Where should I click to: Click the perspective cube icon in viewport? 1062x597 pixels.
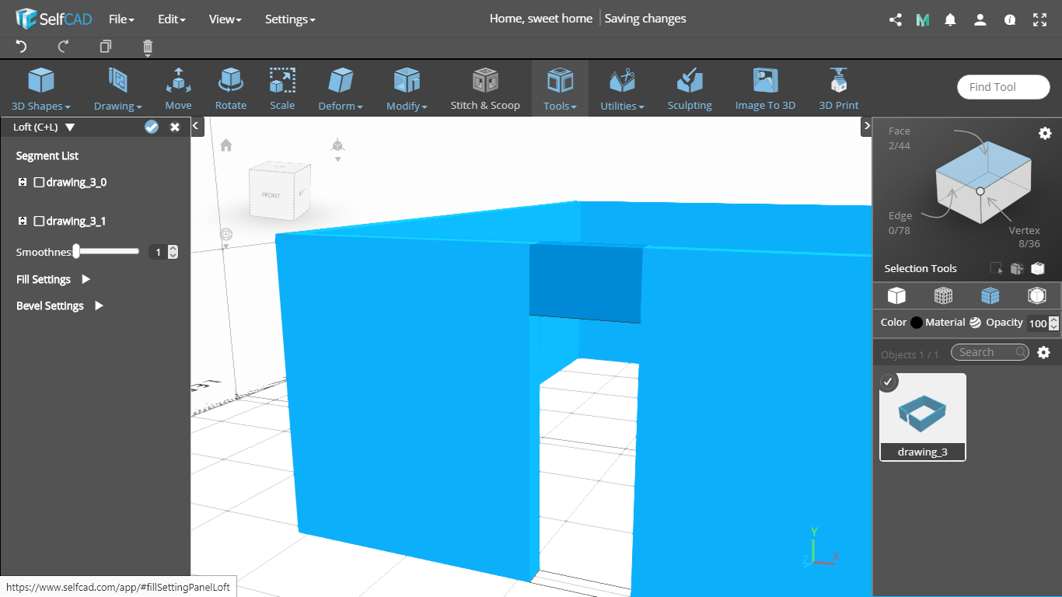click(x=337, y=145)
